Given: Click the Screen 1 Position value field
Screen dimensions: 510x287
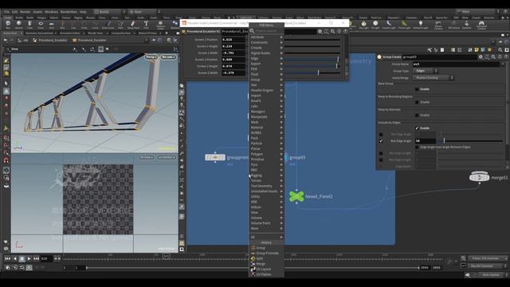Looking at the screenshot, I should [233, 39].
